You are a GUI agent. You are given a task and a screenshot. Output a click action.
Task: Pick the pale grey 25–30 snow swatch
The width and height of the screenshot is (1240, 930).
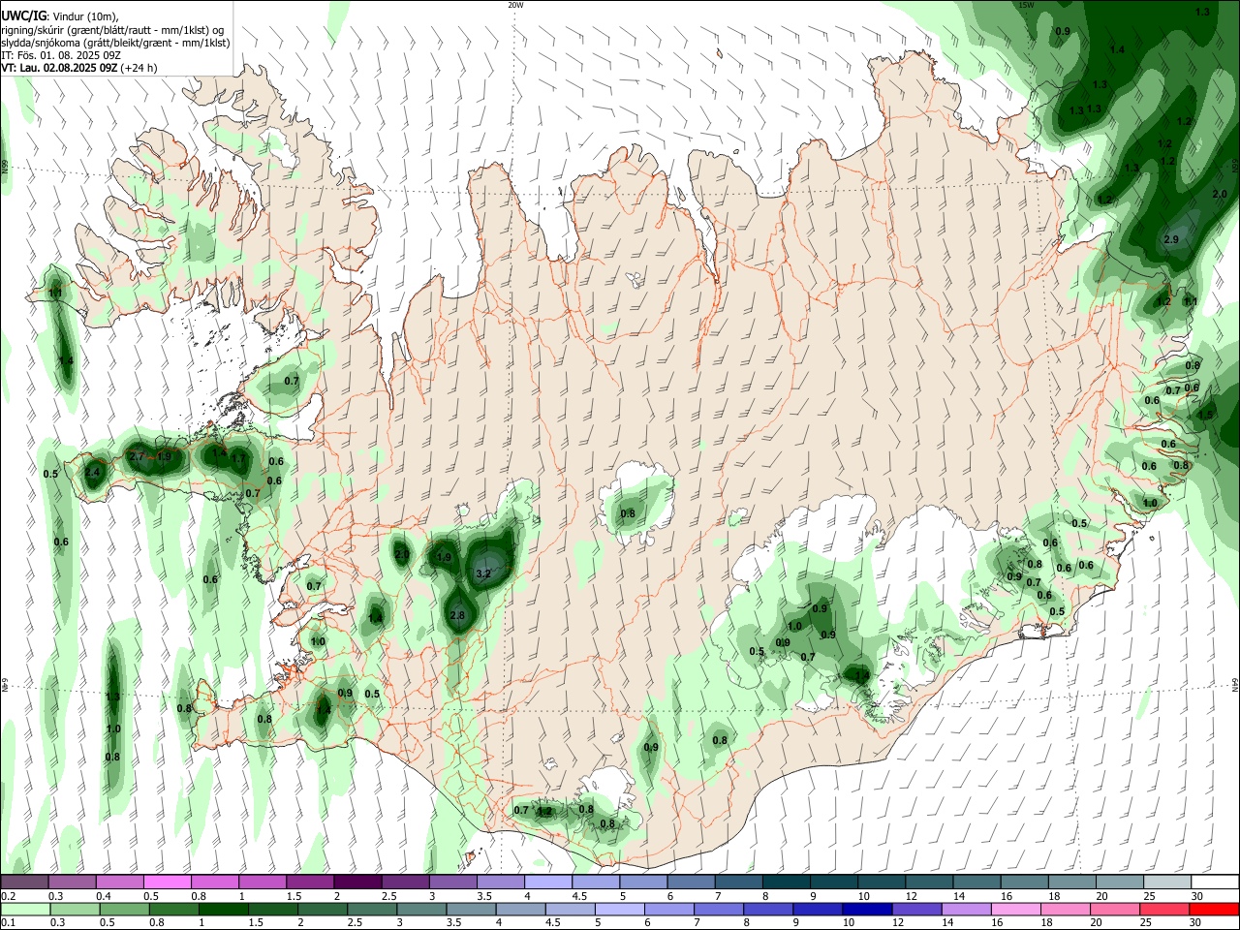(x=1165, y=882)
